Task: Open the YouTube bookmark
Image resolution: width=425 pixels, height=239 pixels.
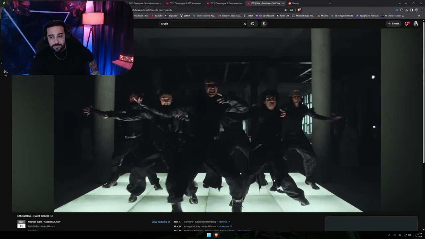Action: pyautogui.click(x=157, y=16)
